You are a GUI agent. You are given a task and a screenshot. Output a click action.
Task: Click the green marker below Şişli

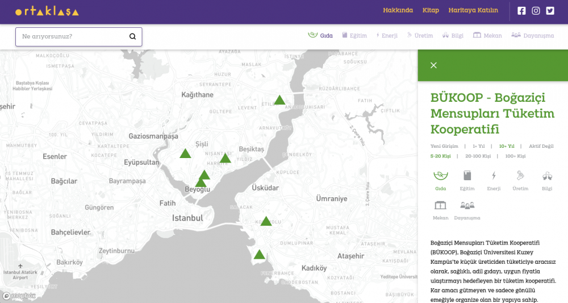(185, 153)
